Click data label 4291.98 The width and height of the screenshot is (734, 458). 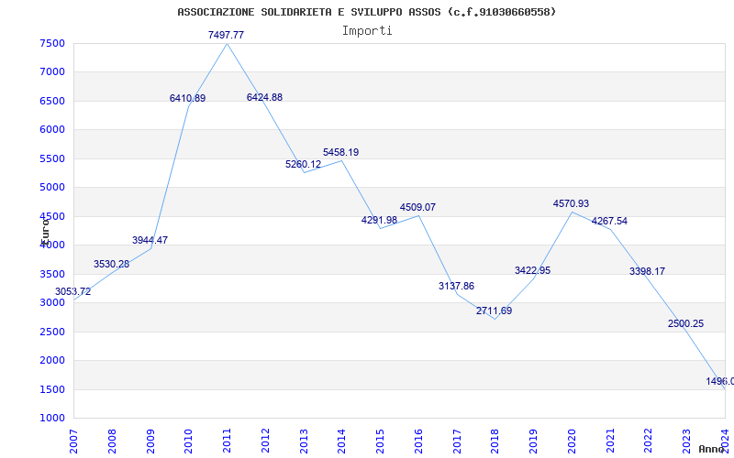[379, 220]
